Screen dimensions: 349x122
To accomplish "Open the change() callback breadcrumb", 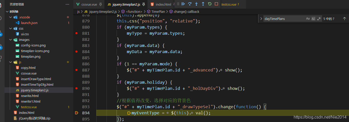I will [184, 11].
